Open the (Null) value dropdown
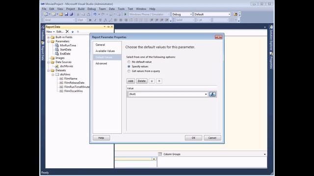 point(206,94)
